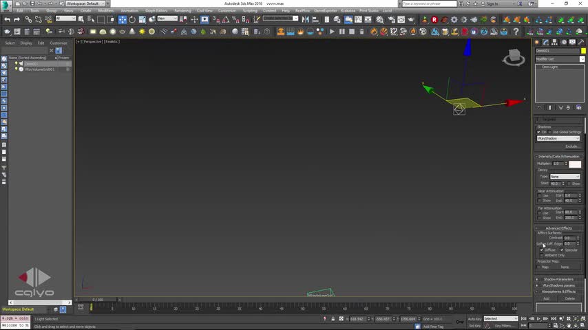This screenshot has width=588, height=330.
Task: Click the ViewCube in the viewport
Action: 514,57
